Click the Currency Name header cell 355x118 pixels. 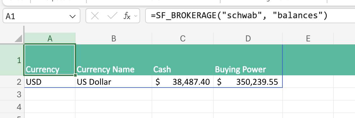click(x=114, y=60)
